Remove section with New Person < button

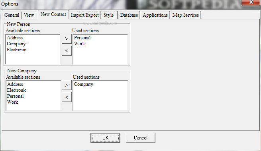[x=67, y=50]
